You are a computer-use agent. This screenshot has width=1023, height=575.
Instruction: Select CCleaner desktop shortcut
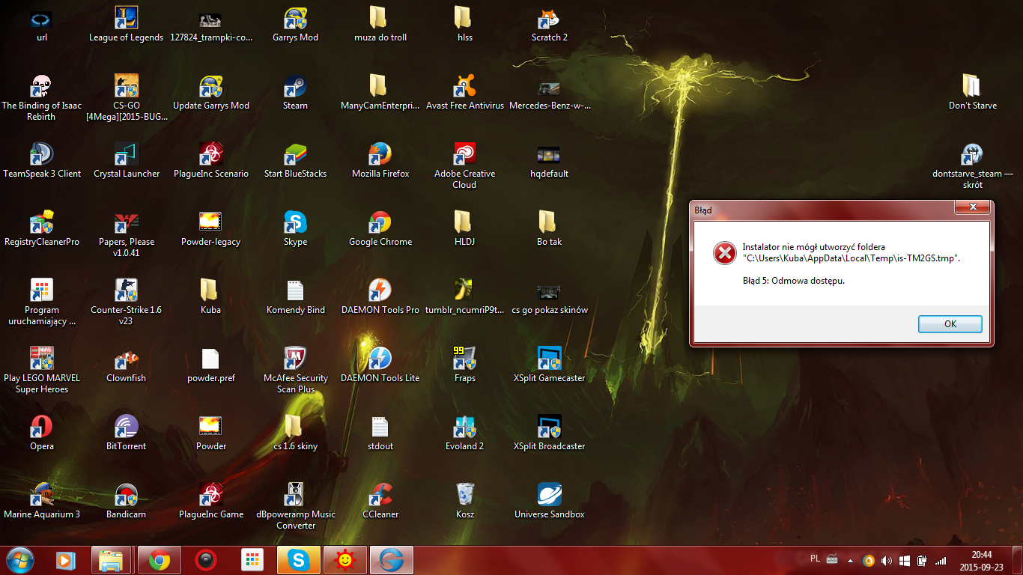coord(380,501)
